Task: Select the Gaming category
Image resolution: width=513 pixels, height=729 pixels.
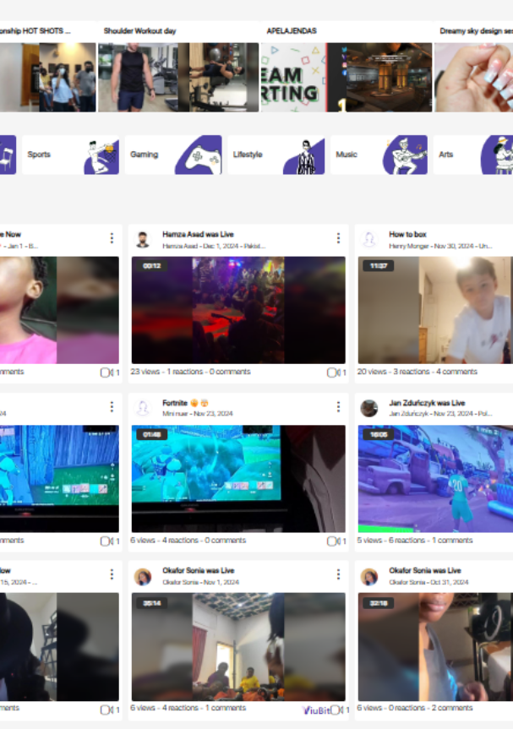Action: coord(173,155)
